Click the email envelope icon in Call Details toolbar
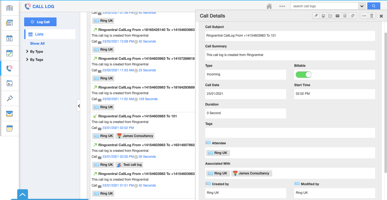 pos(338,16)
